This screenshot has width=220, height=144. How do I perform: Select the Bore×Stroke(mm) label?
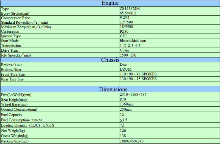point(15,13)
